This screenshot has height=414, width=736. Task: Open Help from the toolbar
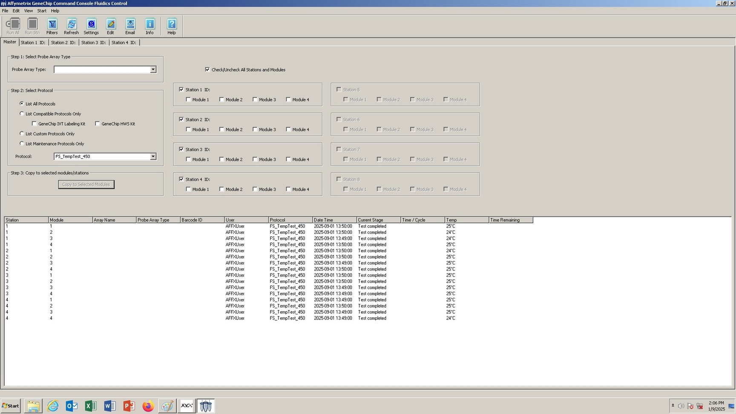[172, 26]
